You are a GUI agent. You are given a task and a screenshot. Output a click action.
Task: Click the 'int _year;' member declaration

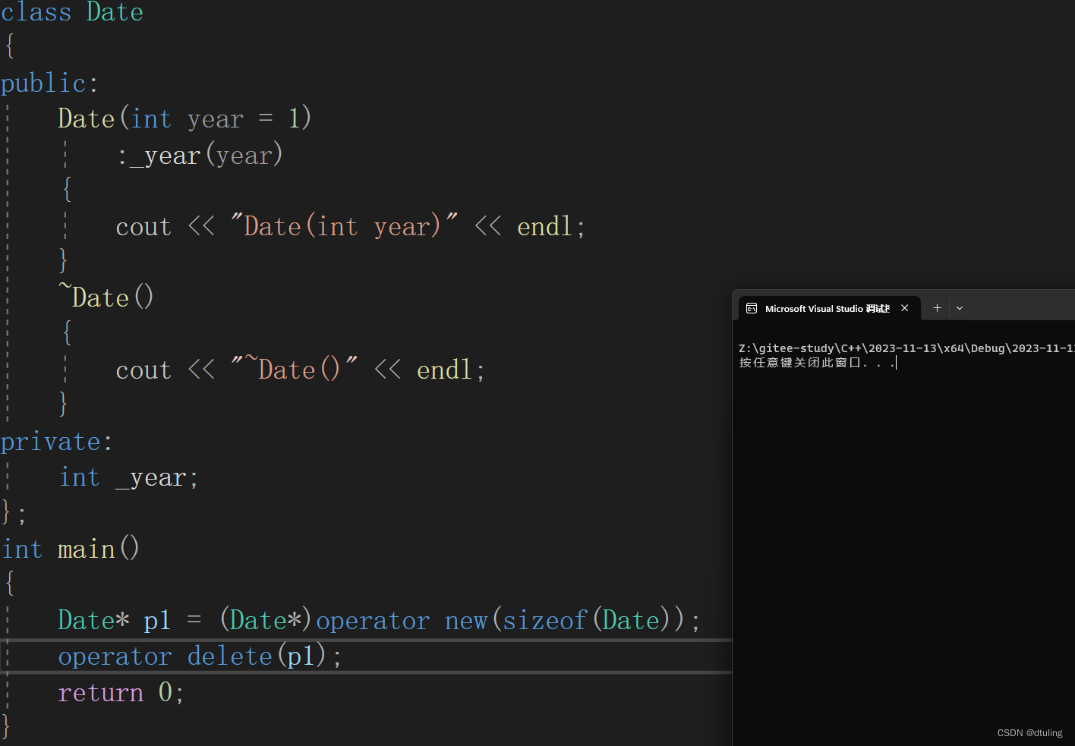coord(128,477)
